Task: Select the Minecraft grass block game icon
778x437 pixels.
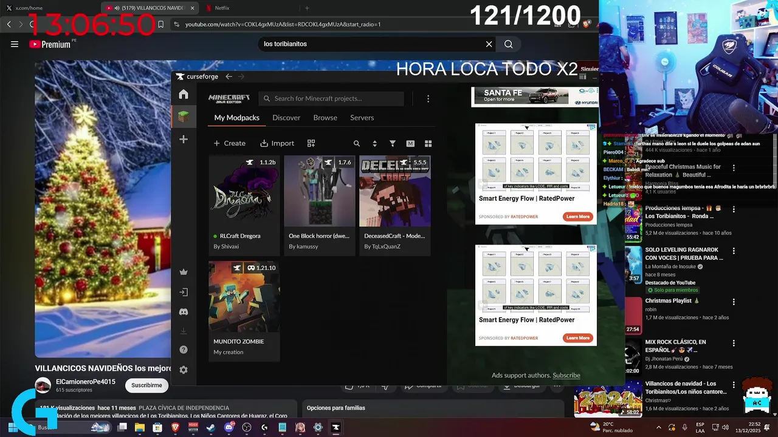Action: click(184, 117)
